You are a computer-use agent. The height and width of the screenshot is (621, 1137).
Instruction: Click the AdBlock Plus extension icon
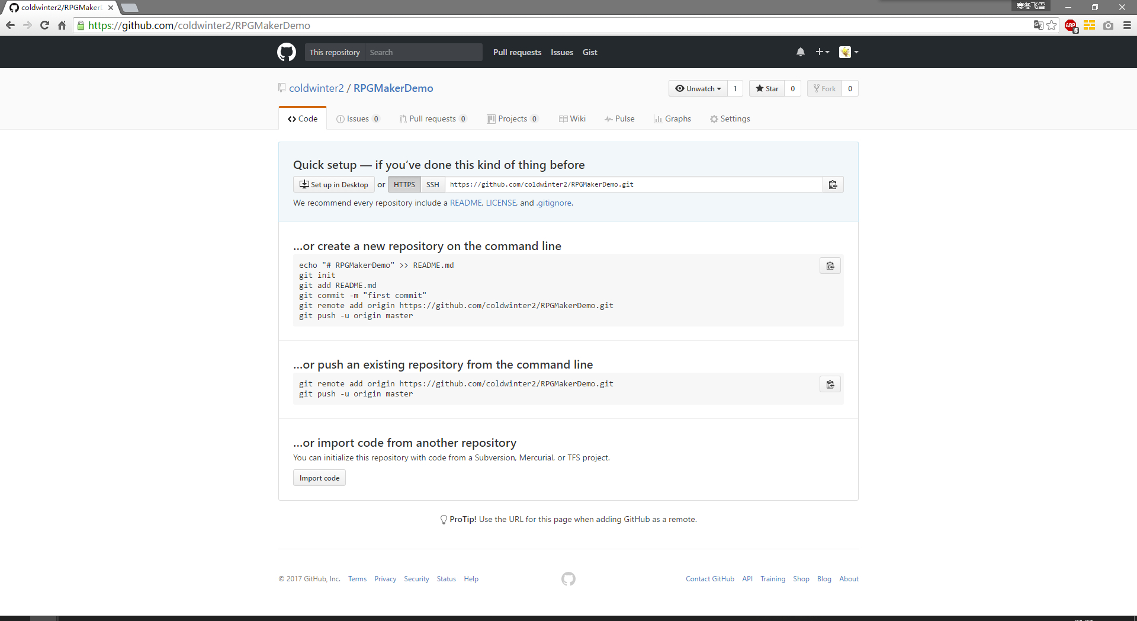pos(1071,25)
